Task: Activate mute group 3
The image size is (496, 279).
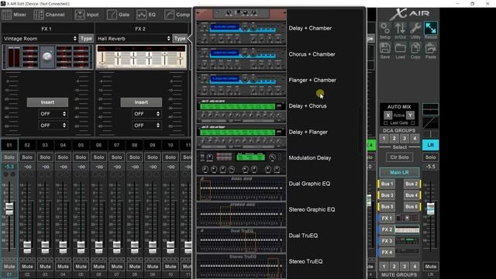Action: 405,267
